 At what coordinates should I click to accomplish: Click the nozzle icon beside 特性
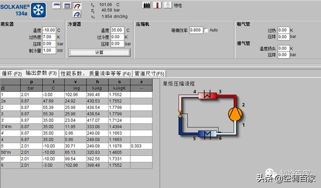click(168, 5)
